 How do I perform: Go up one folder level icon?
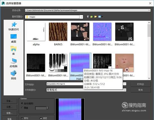coord(91,17)
